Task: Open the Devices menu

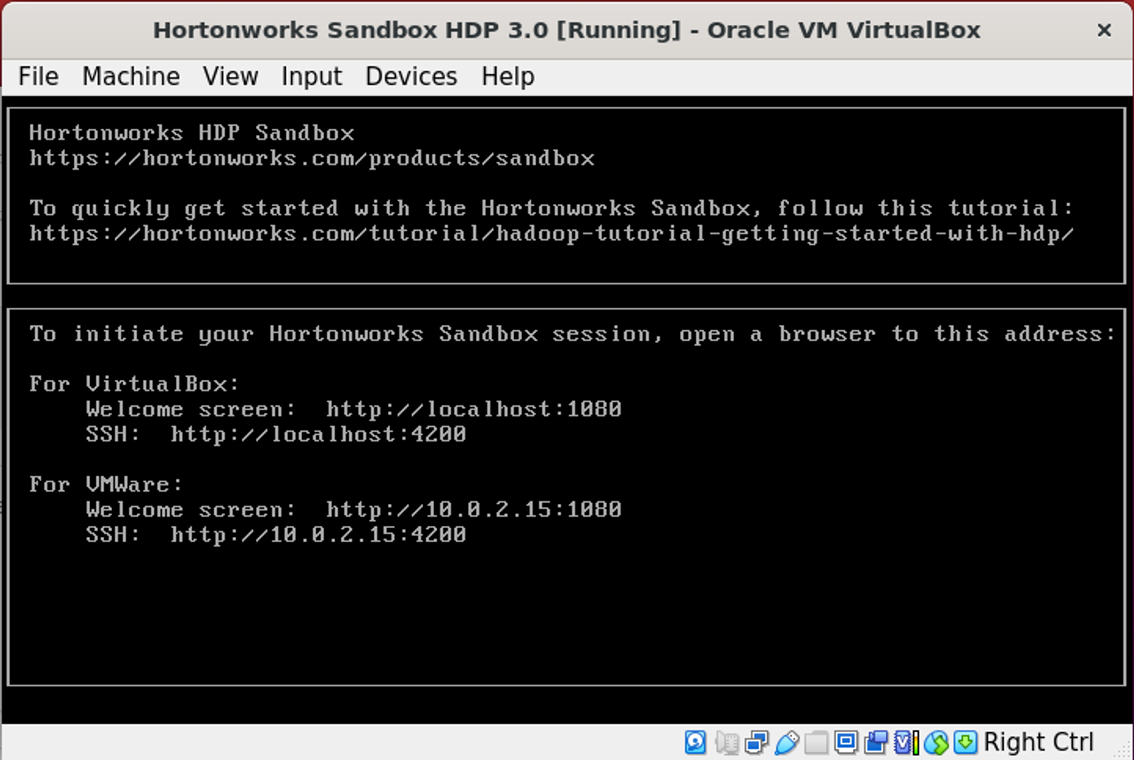Action: coord(411,76)
